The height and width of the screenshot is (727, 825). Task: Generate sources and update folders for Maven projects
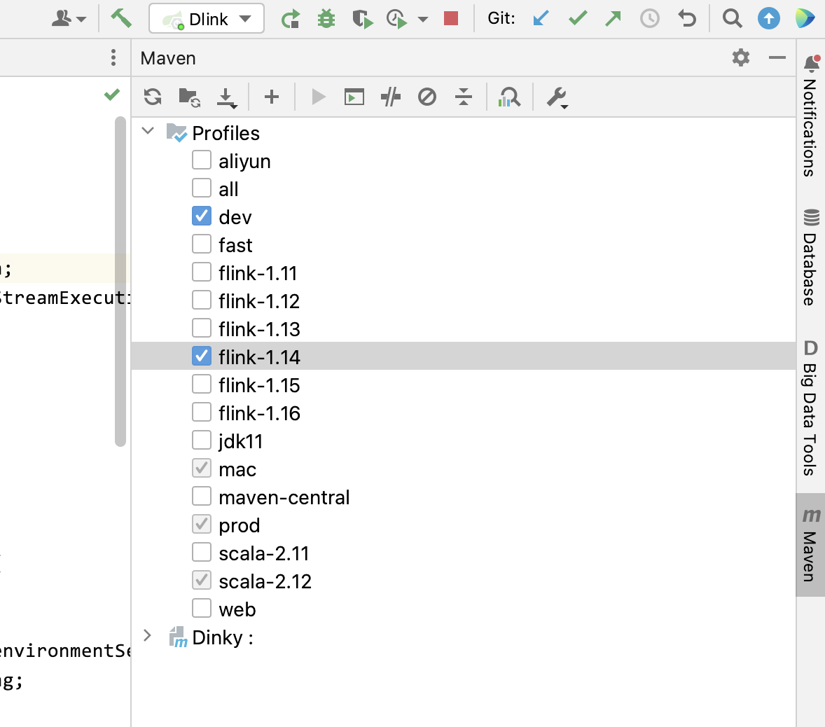click(189, 97)
